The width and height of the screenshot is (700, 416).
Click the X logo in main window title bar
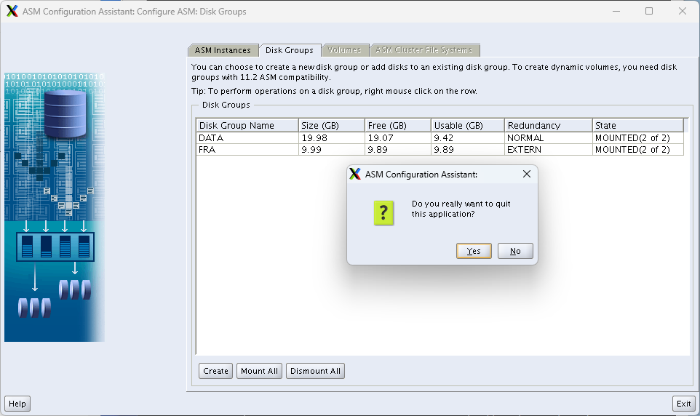click(x=12, y=11)
